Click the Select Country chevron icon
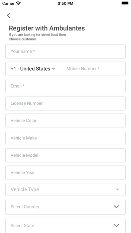The height and width of the screenshot is (233, 131). (x=116, y=207)
